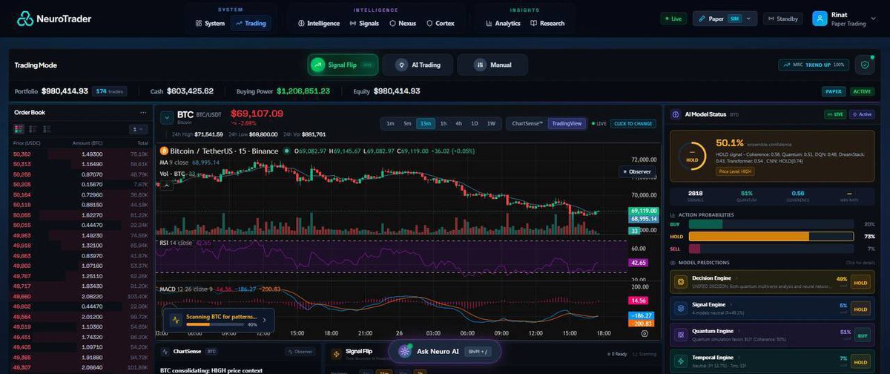Viewport: 890px width, 374px height.
Task: Click the Neuro AI orb icon
Action: [x=405, y=351]
